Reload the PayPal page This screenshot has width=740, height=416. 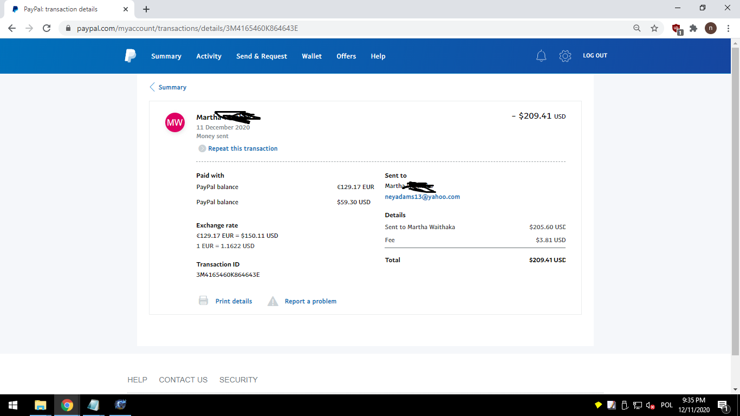(x=47, y=28)
